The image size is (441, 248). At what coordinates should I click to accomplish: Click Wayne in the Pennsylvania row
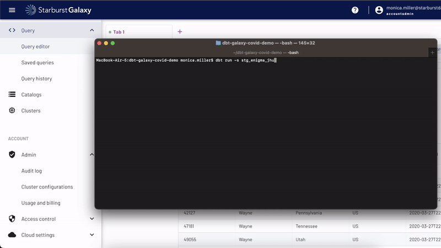(245, 213)
